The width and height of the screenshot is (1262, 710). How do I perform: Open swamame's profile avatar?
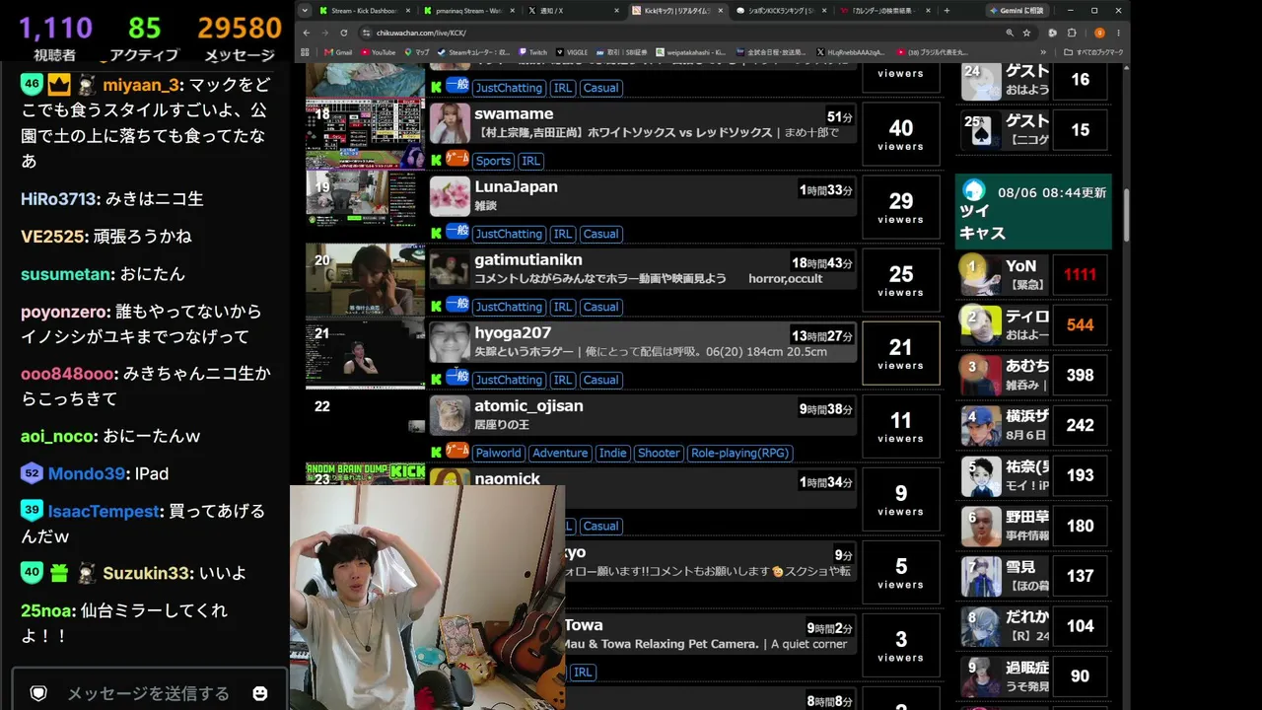(450, 123)
